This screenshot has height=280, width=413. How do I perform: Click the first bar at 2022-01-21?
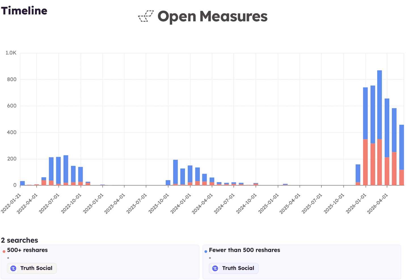click(x=22, y=183)
